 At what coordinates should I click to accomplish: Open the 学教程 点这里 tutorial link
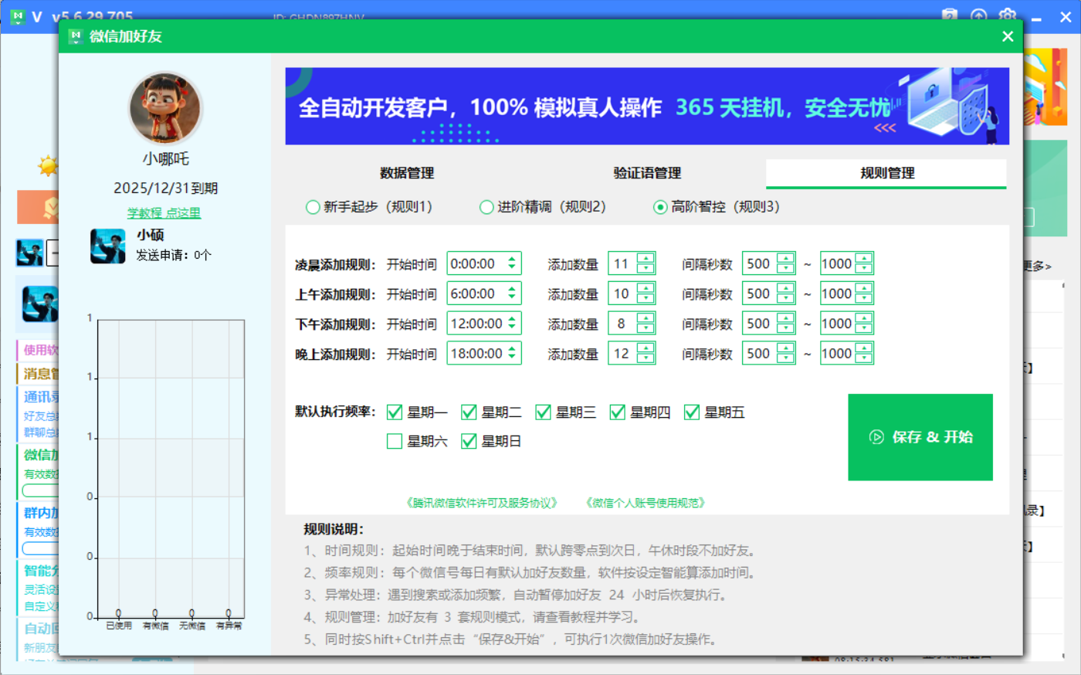[x=164, y=212]
